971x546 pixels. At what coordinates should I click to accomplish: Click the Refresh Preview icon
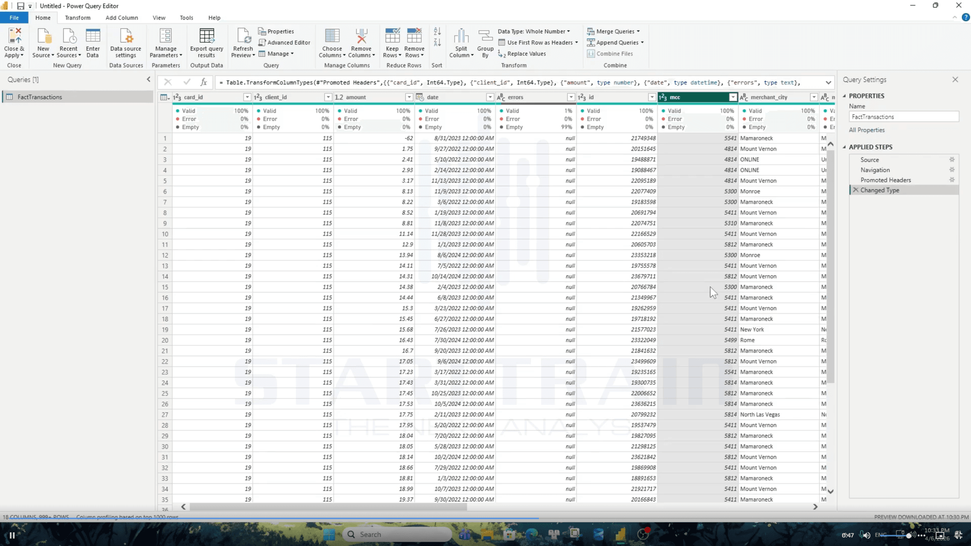coord(243,43)
